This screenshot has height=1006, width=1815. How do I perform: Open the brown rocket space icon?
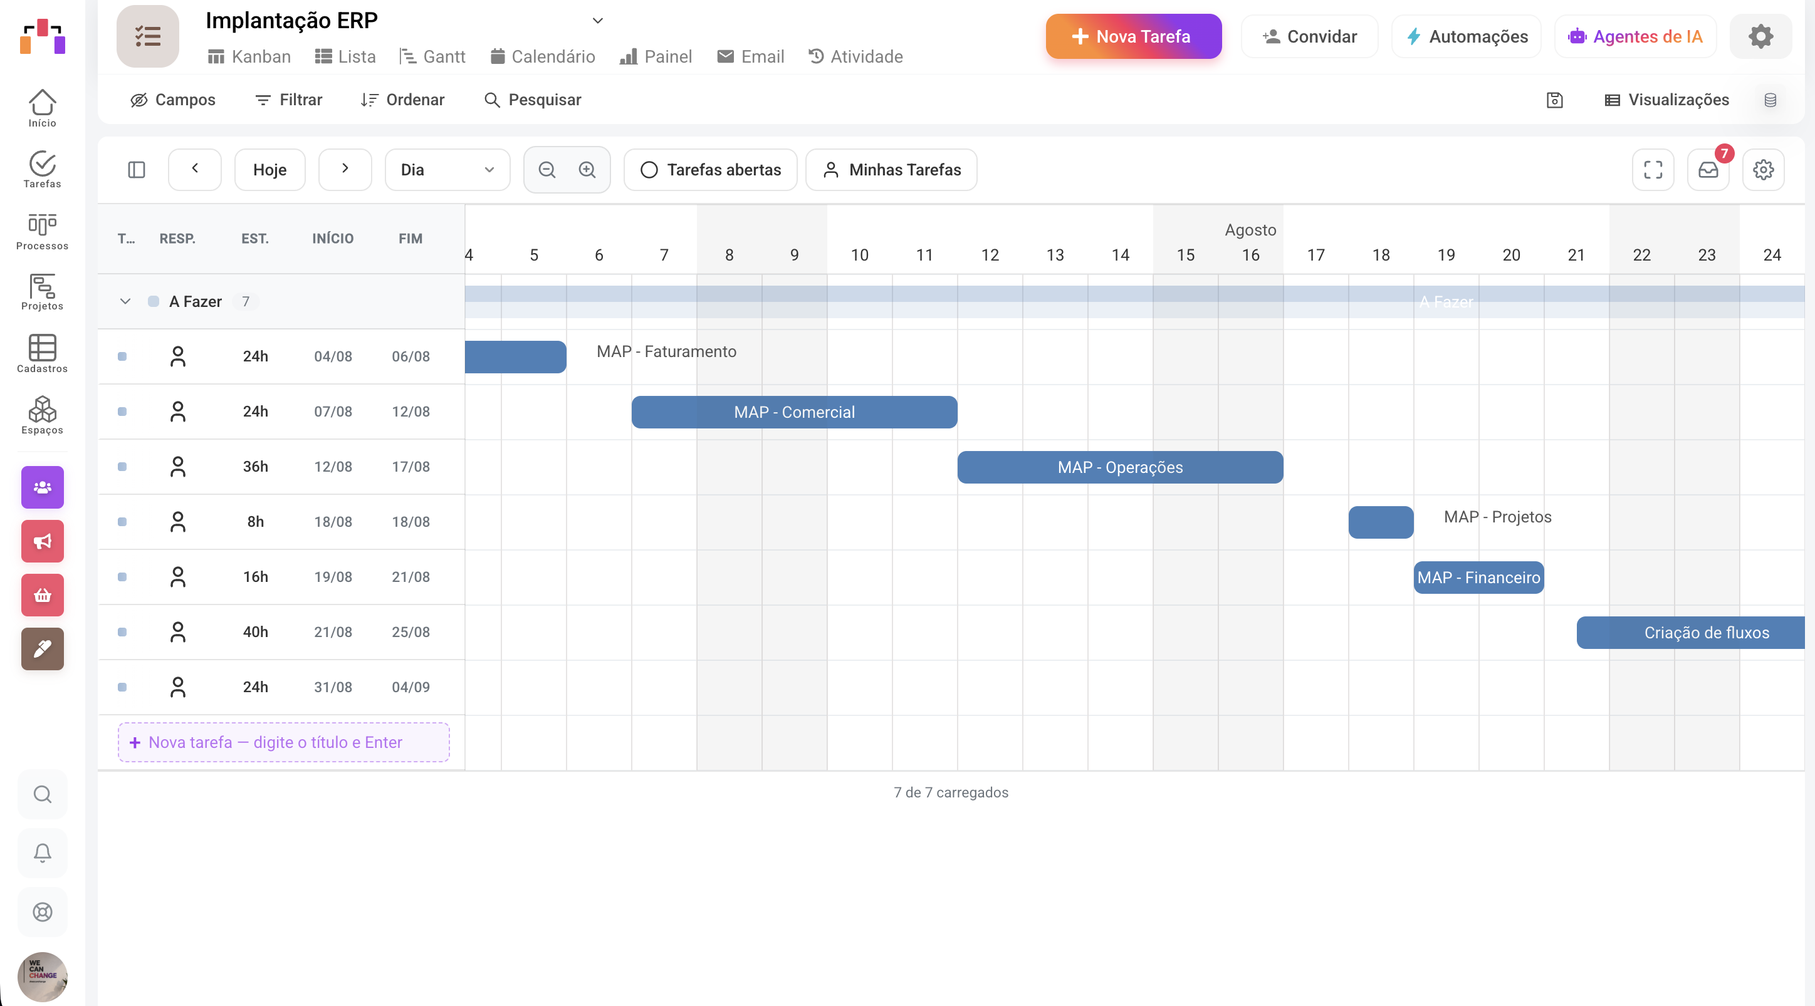coord(42,649)
